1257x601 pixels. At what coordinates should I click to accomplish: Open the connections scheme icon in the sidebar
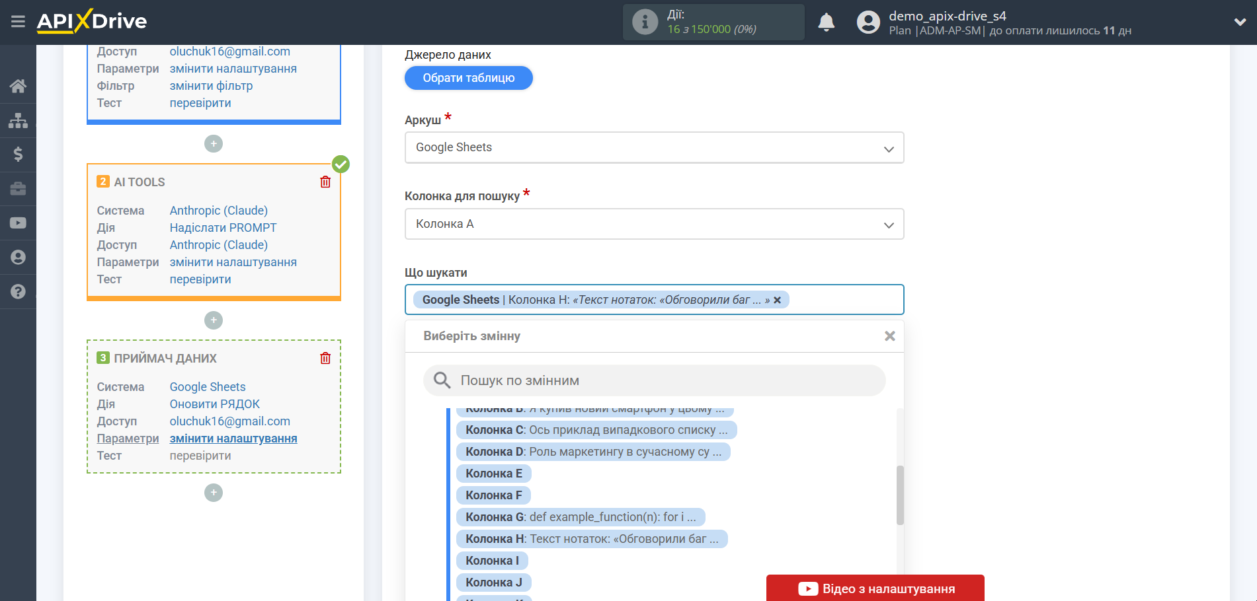pos(18,120)
